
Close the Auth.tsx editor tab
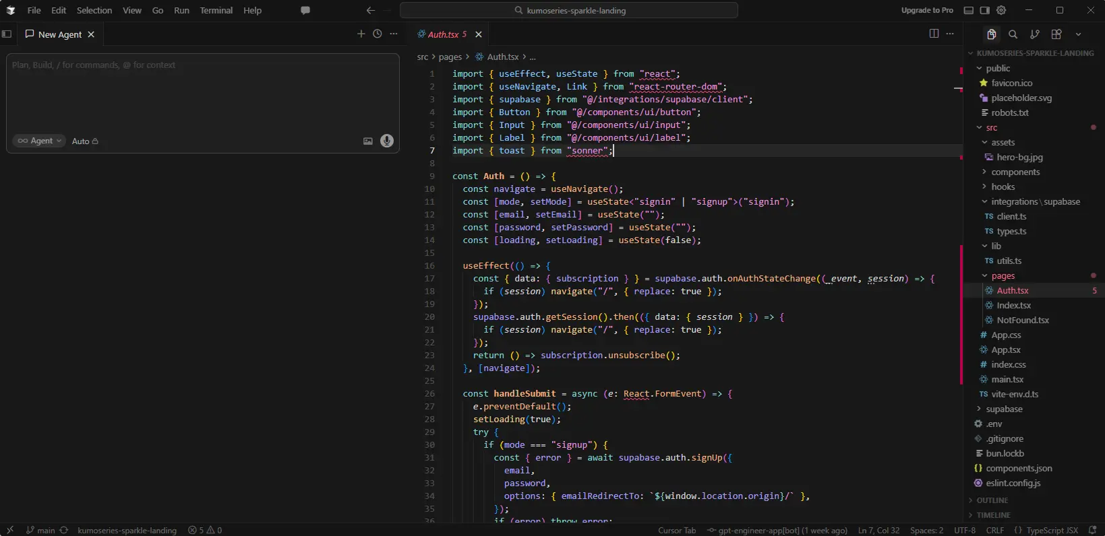479,34
